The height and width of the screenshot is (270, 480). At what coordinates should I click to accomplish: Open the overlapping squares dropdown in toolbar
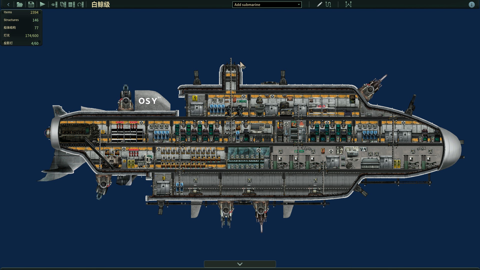[63, 4]
